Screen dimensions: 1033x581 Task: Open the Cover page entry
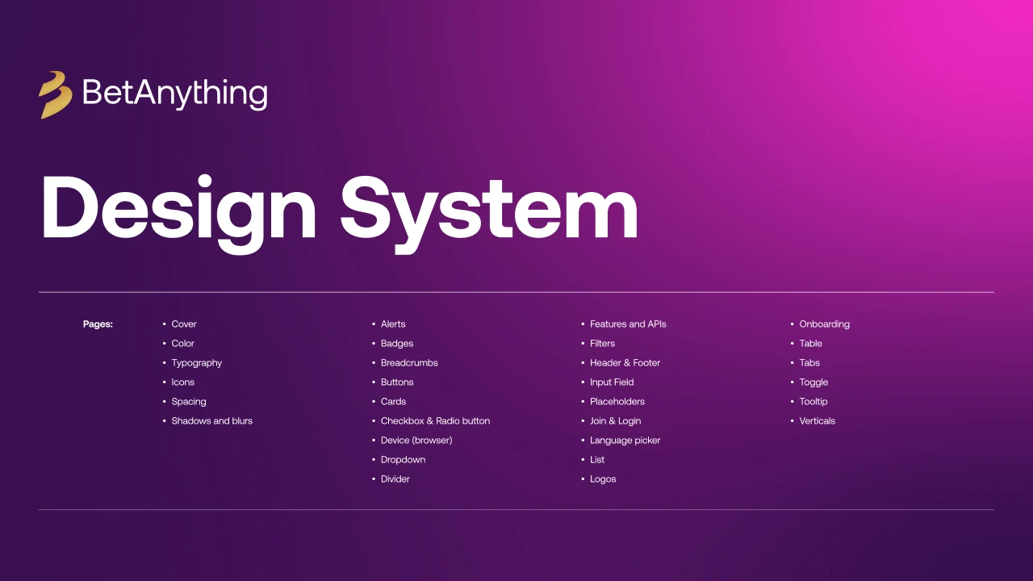click(184, 324)
